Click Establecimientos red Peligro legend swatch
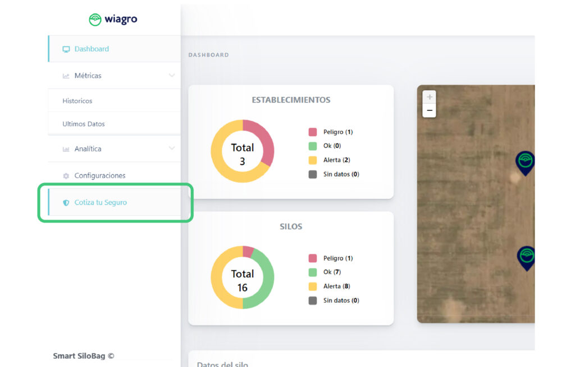The image size is (575, 367). tap(313, 132)
